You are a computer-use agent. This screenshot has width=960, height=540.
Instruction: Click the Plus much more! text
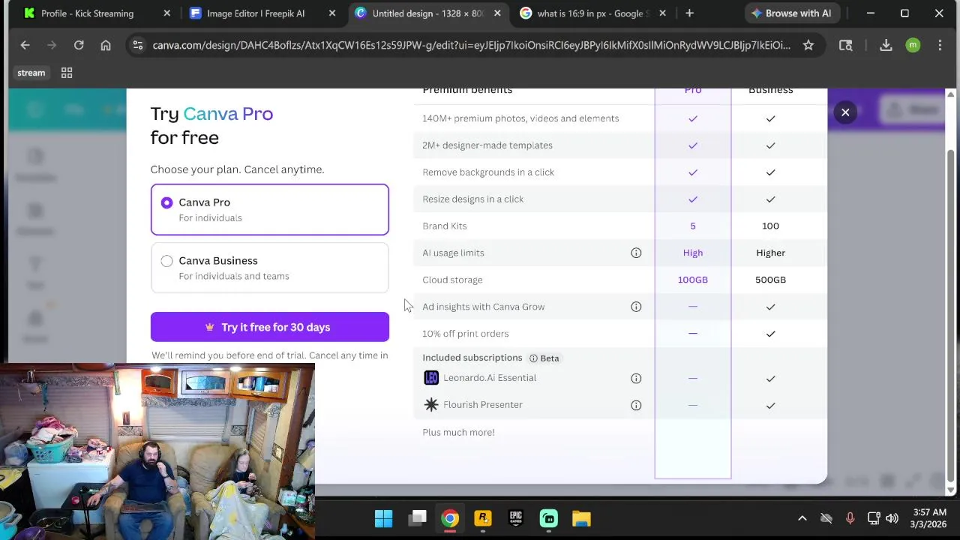(458, 432)
